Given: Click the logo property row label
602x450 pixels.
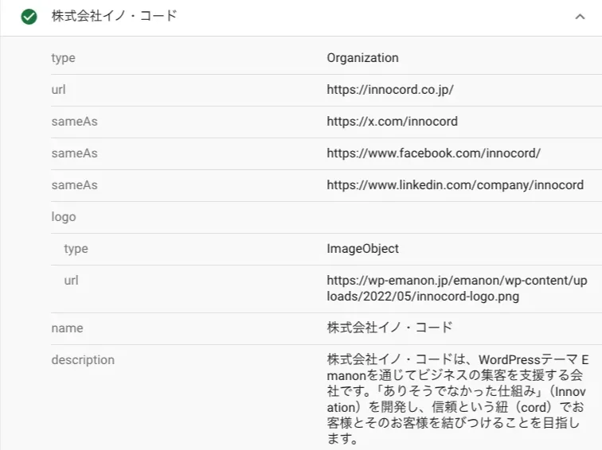Looking at the screenshot, I should pos(64,217).
